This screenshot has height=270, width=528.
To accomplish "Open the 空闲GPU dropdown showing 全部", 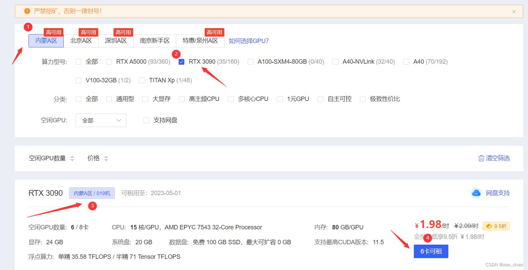I will [x=101, y=120].
